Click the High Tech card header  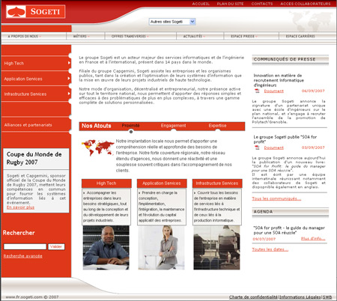click(106, 183)
